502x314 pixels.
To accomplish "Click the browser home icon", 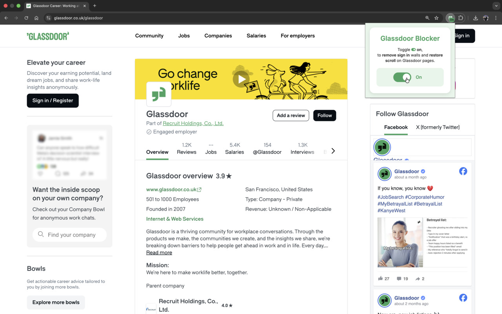I will [x=36, y=18].
